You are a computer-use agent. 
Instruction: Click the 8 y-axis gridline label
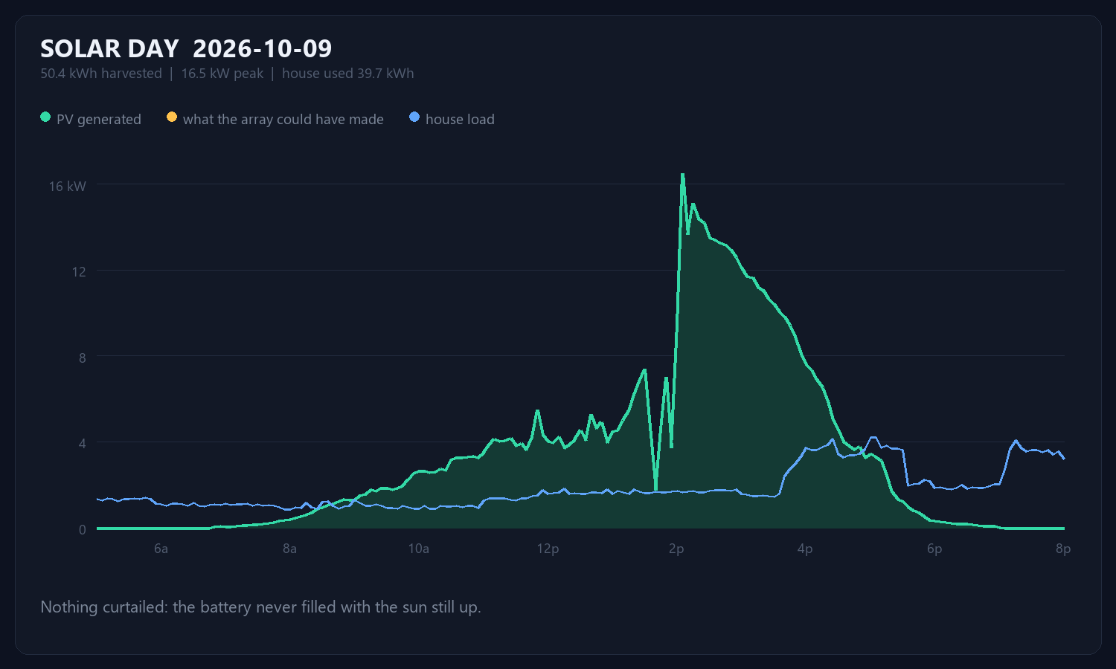pyautogui.click(x=82, y=358)
